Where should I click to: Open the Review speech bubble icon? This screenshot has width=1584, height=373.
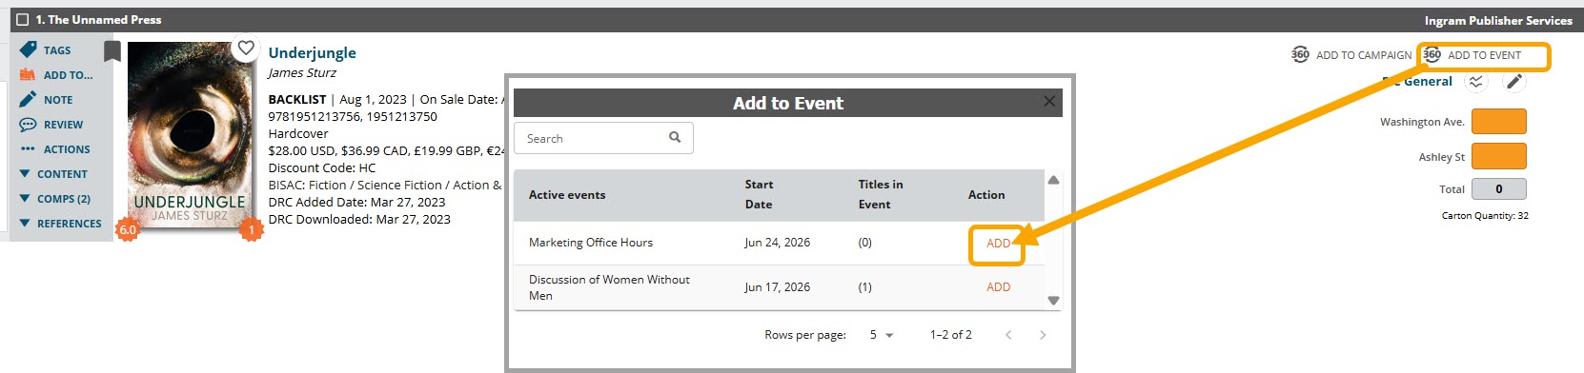(x=28, y=124)
